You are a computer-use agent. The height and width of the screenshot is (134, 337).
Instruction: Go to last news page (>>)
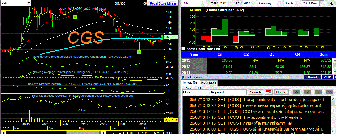[329, 92]
